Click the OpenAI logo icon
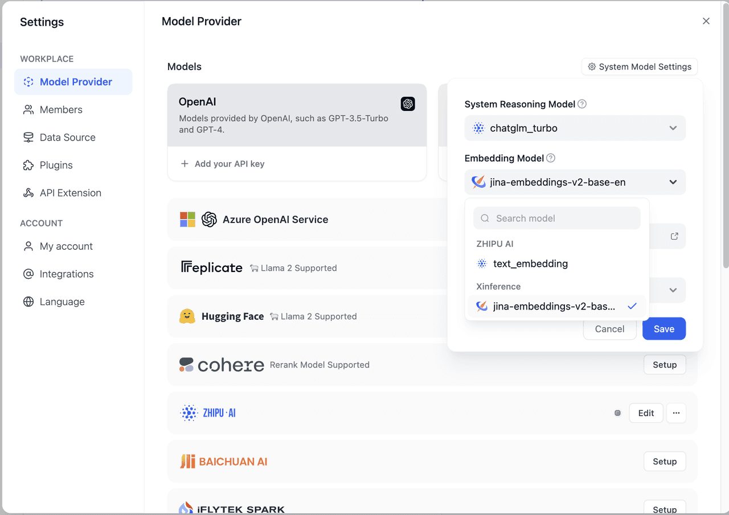This screenshot has height=515, width=729. [407, 104]
